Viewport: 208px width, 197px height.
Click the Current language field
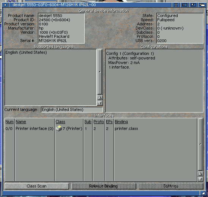[x=72, y=109]
